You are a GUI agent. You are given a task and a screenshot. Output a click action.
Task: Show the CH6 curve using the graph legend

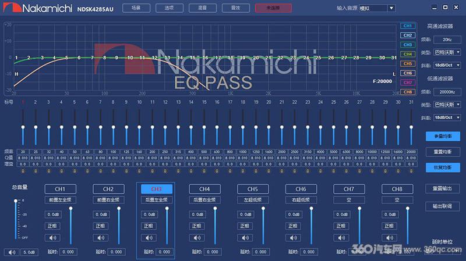[408, 73]
